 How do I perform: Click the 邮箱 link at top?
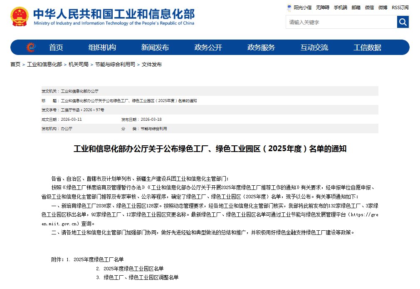click(x=356, y=7)
